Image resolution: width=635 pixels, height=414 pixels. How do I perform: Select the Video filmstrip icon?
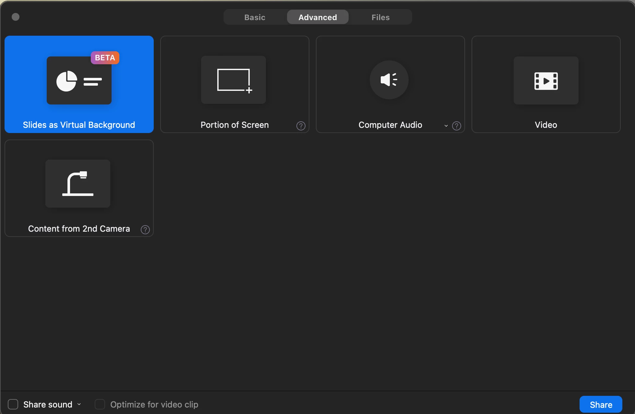point(546,80)
